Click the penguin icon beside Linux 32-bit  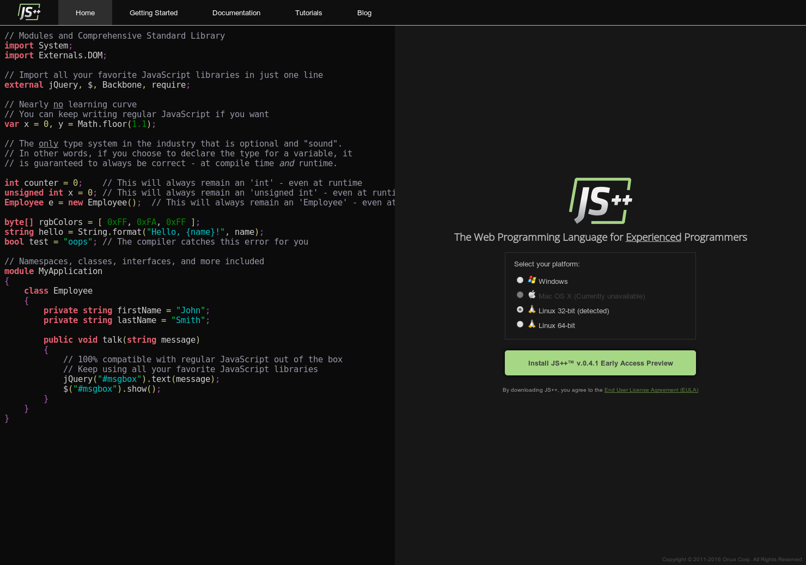click(532, 309)
